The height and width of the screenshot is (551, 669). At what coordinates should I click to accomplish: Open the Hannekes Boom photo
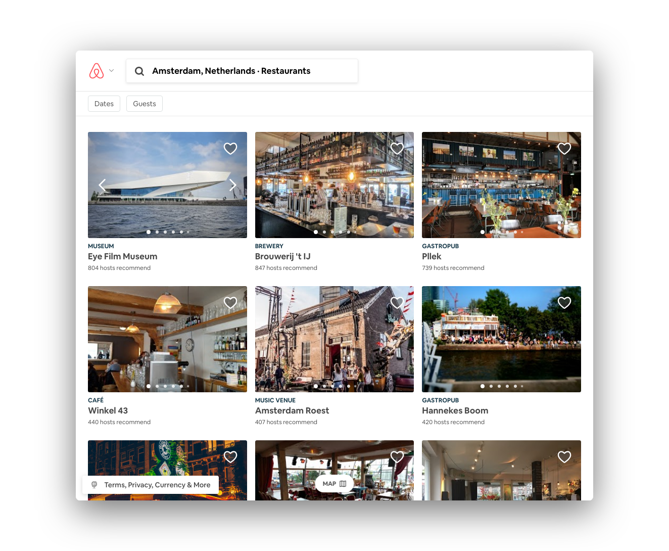[501, 339]
